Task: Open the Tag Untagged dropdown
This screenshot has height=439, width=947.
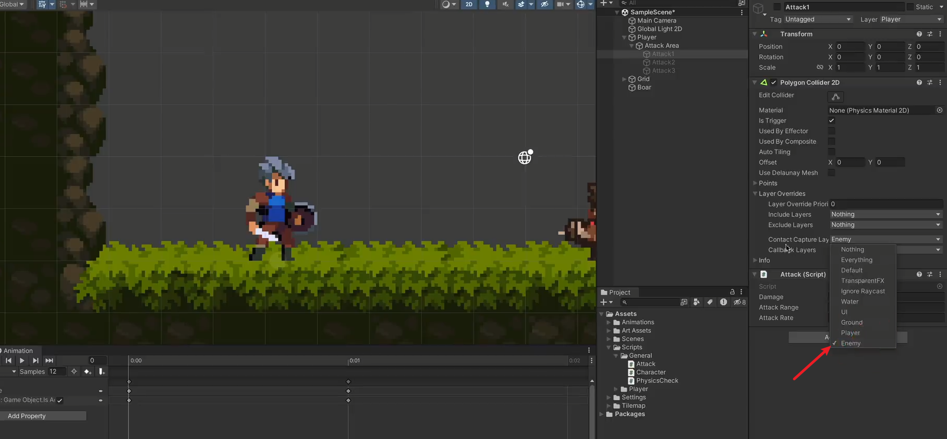Action: pyautogui.click(x=818, y=19)
